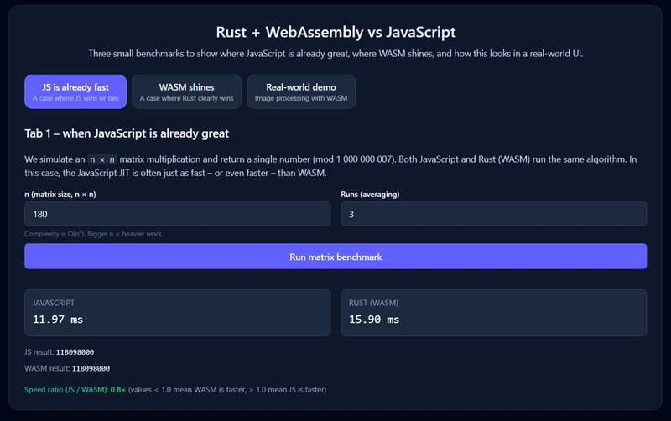Click the Speed ratio 0.8× text

75,390
